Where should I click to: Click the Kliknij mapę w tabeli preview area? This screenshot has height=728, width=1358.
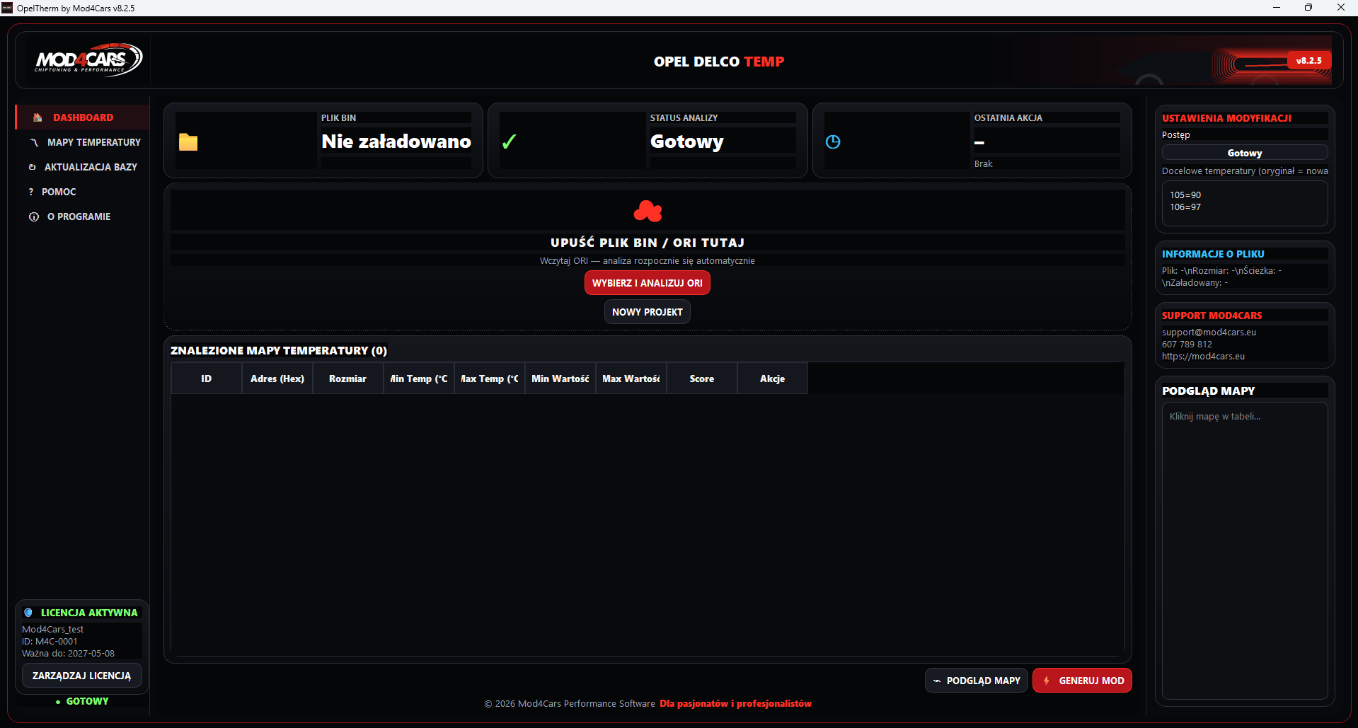[x=1245, y=550]
